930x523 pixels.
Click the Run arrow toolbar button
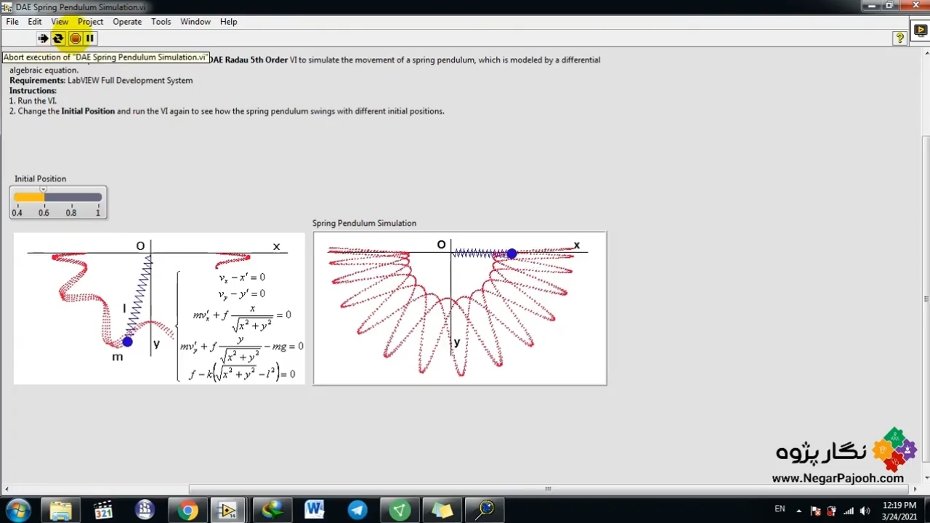pyautogui.click(x=43, y=38)
